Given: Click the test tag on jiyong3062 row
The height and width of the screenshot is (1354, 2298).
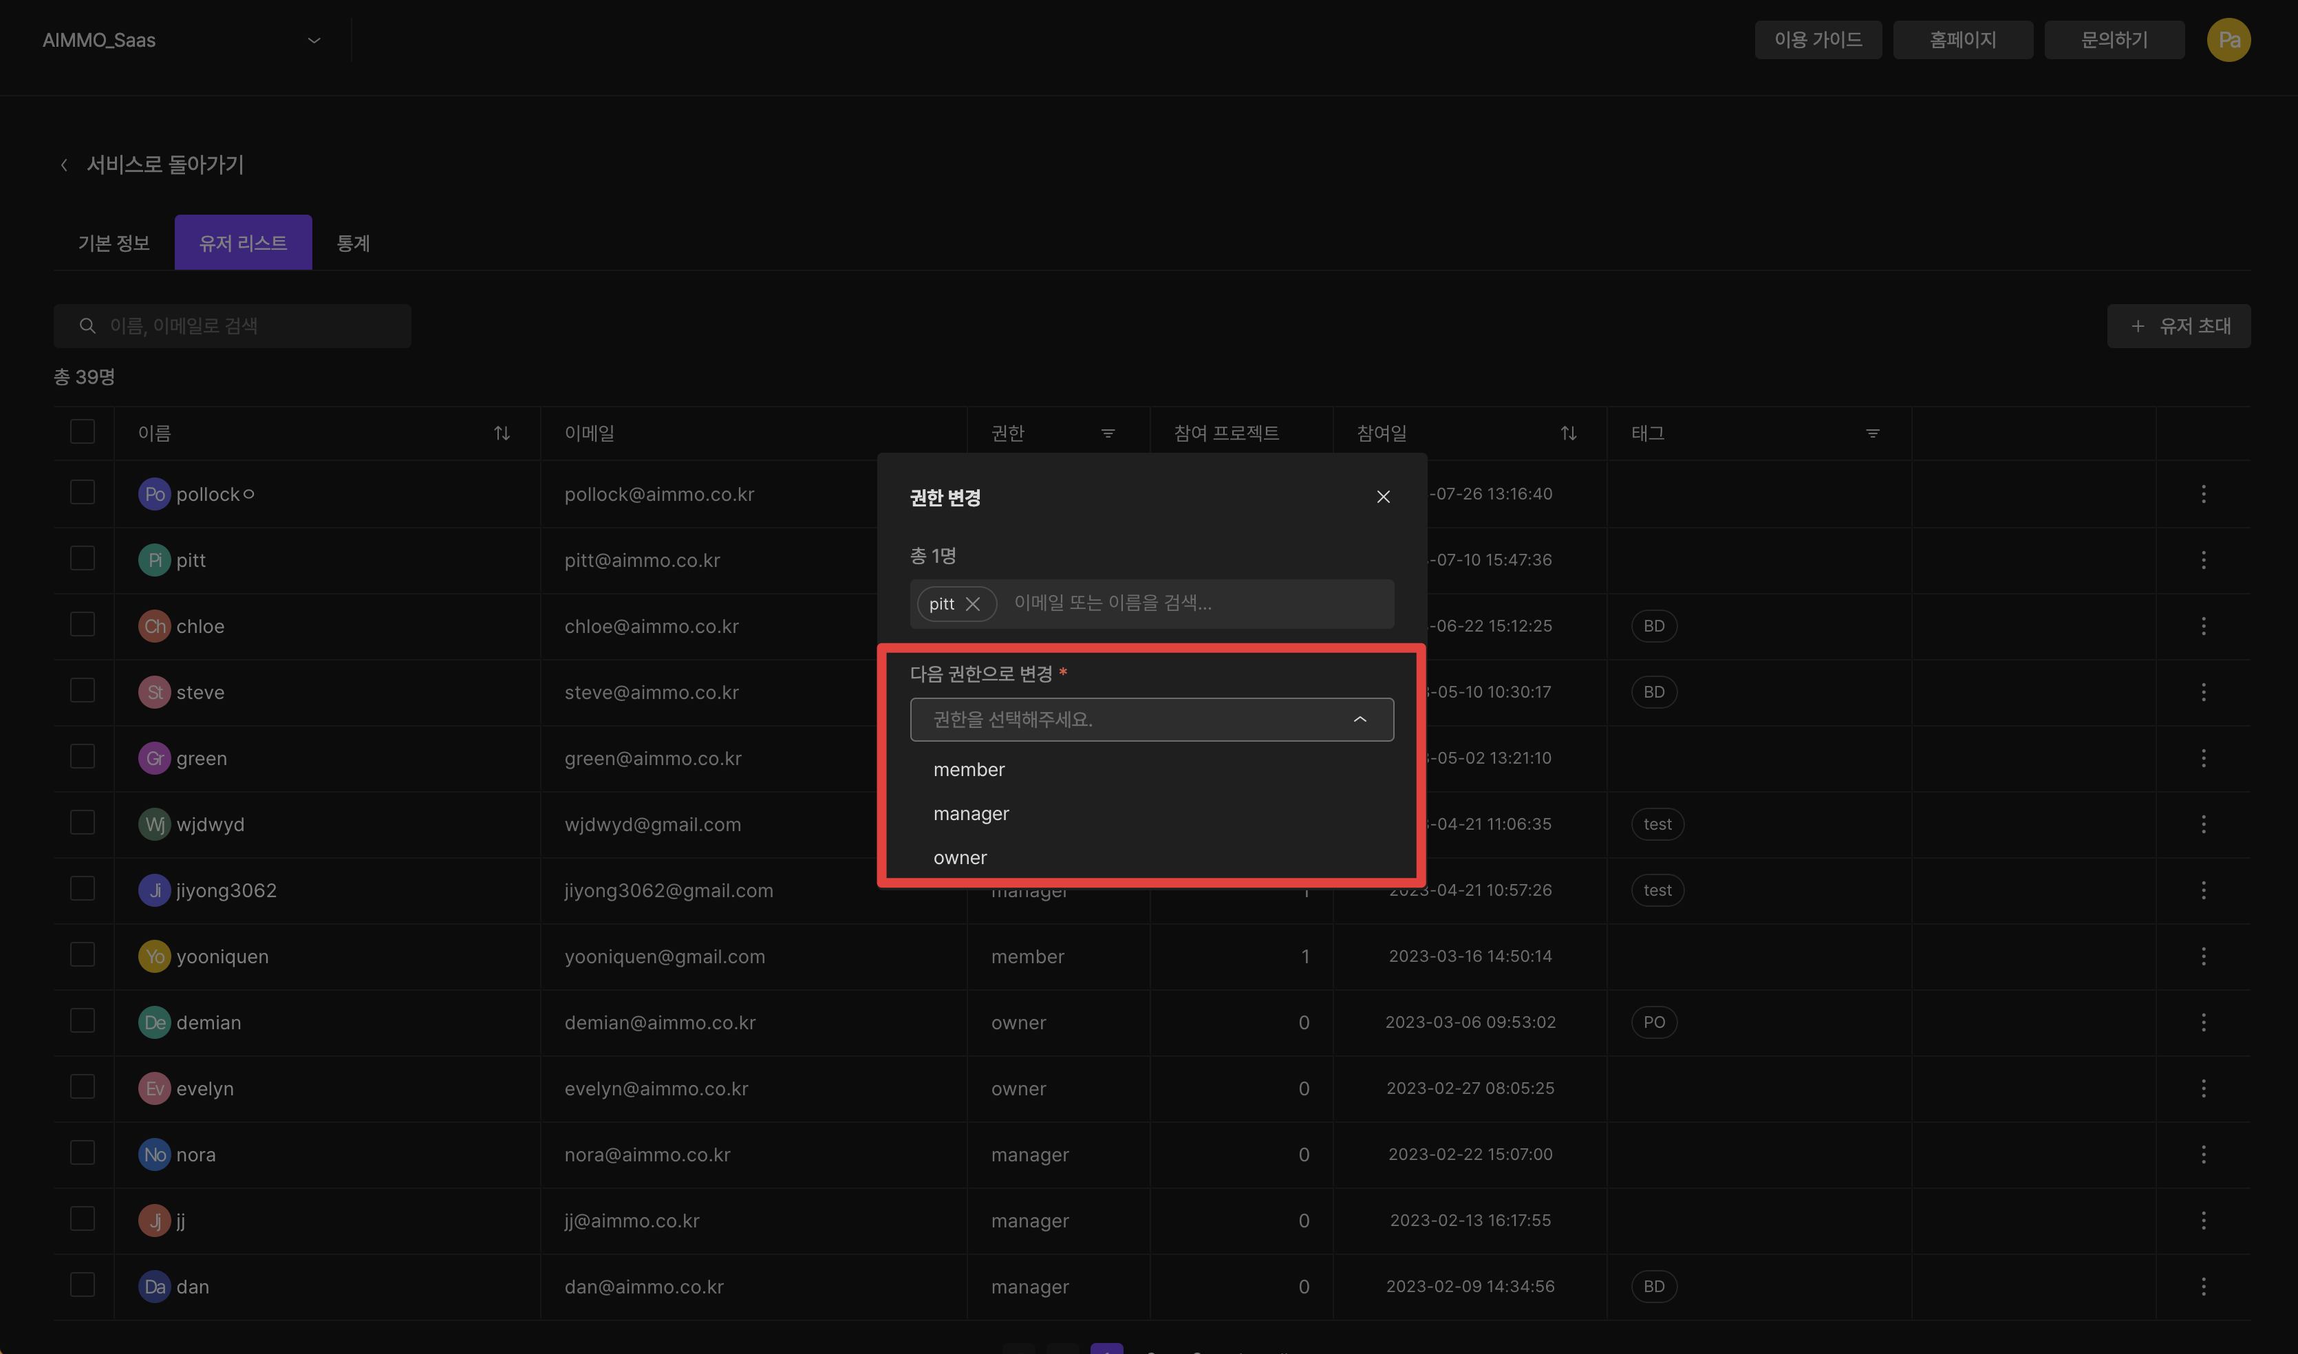Looking at the screenshot, I should (x=1657, y=890).
